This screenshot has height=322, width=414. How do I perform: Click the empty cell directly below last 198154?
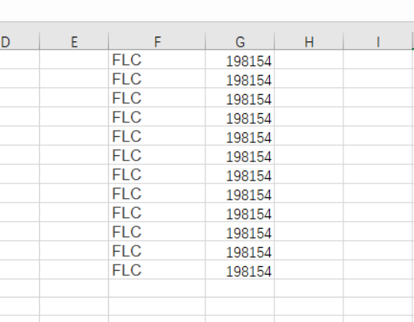(240, 288)
